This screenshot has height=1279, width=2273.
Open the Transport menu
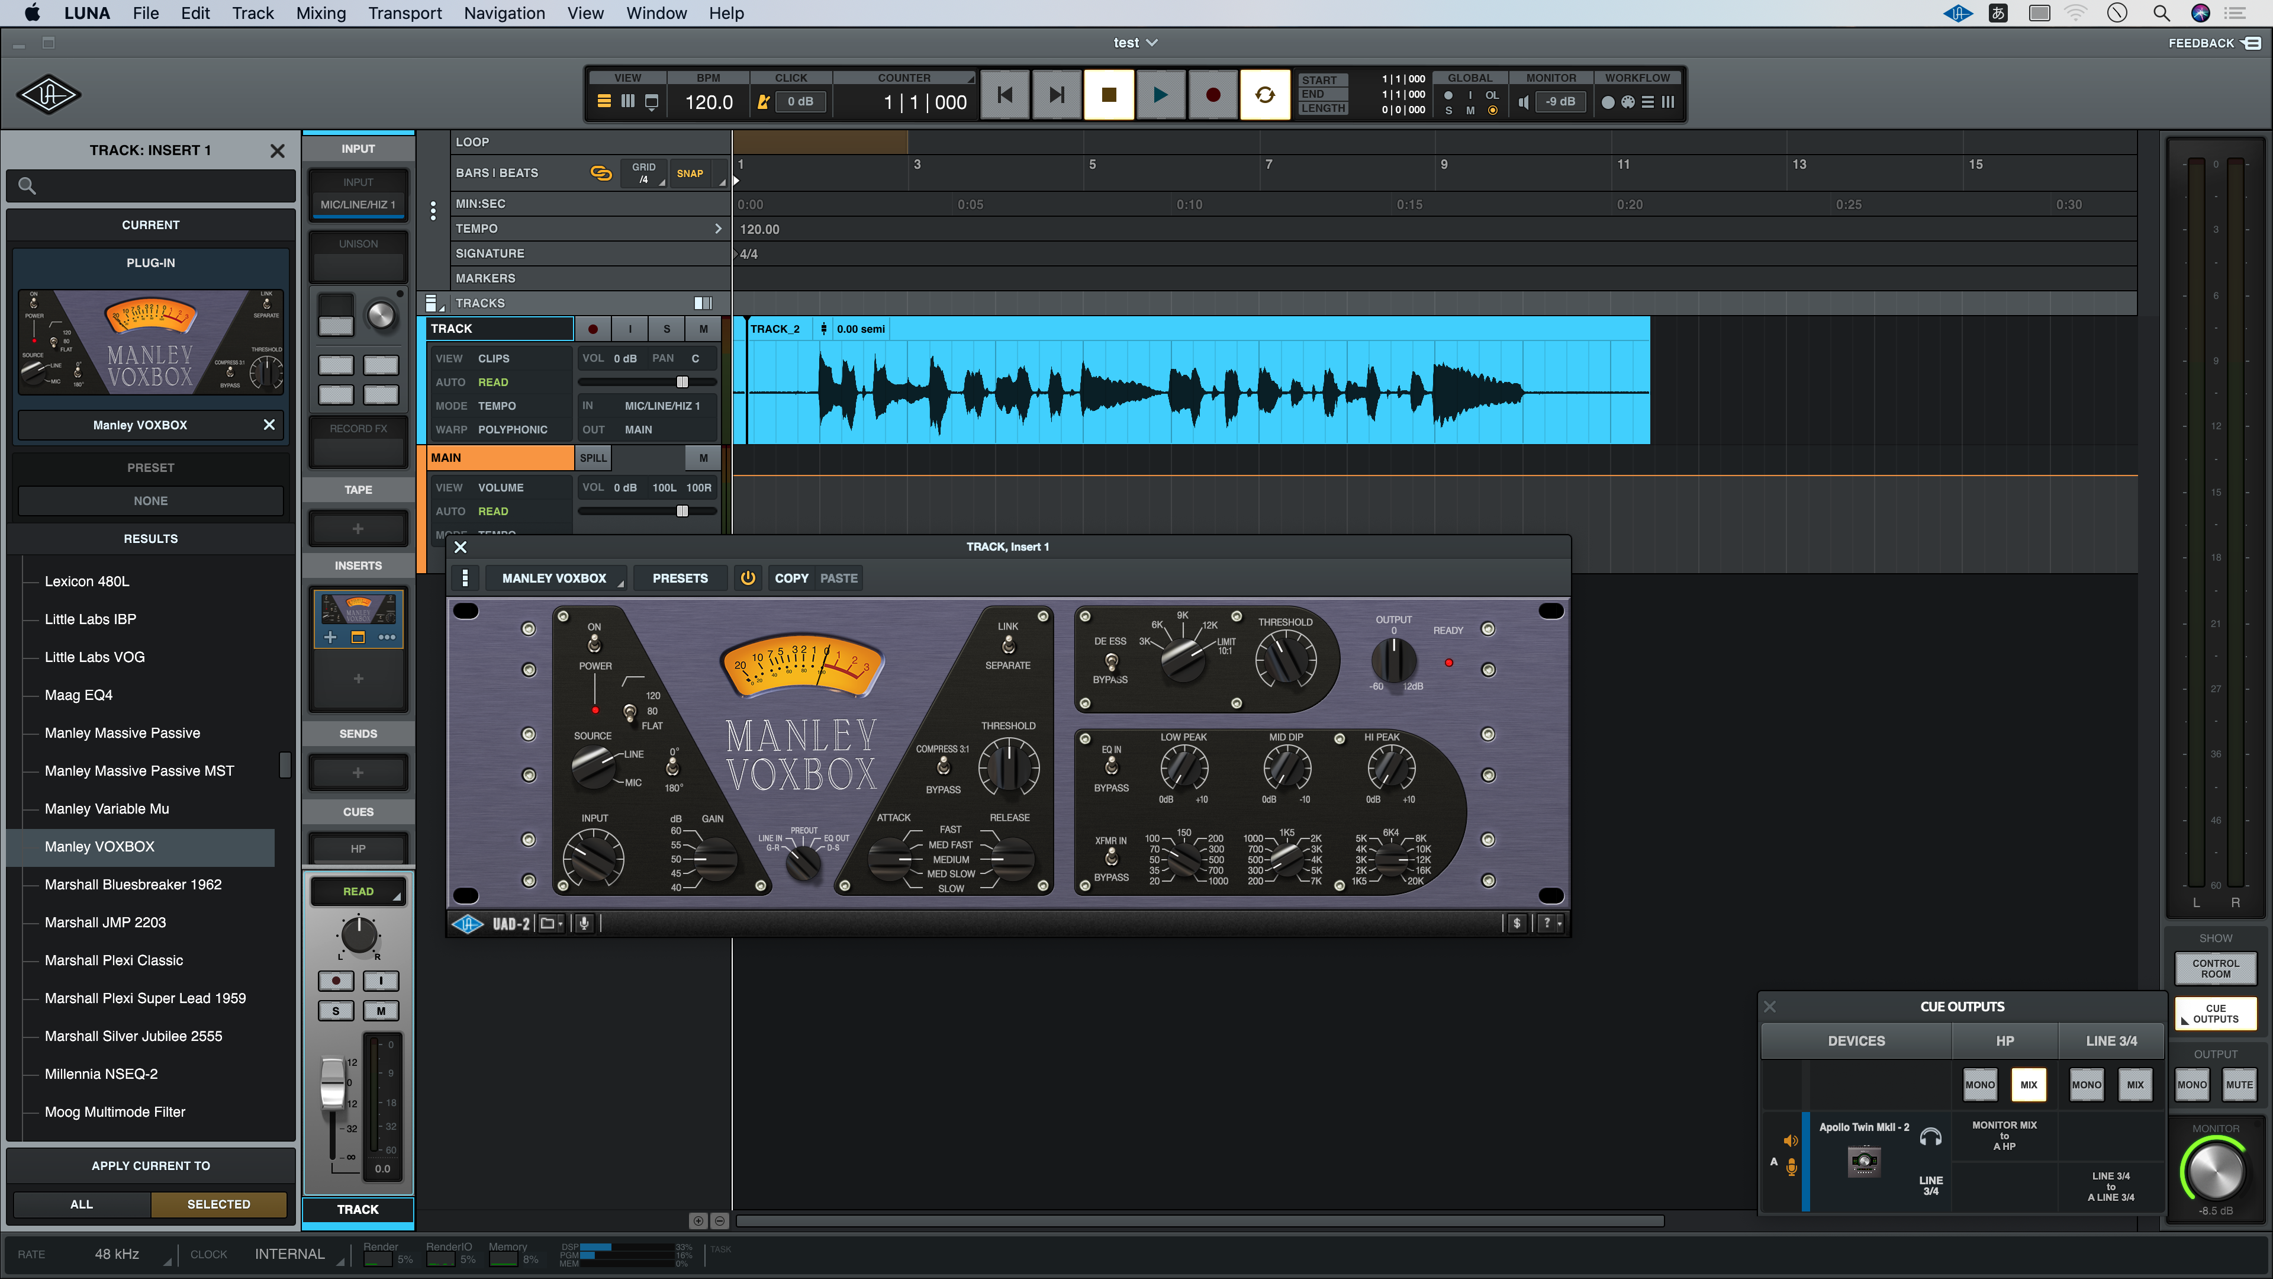405,13
